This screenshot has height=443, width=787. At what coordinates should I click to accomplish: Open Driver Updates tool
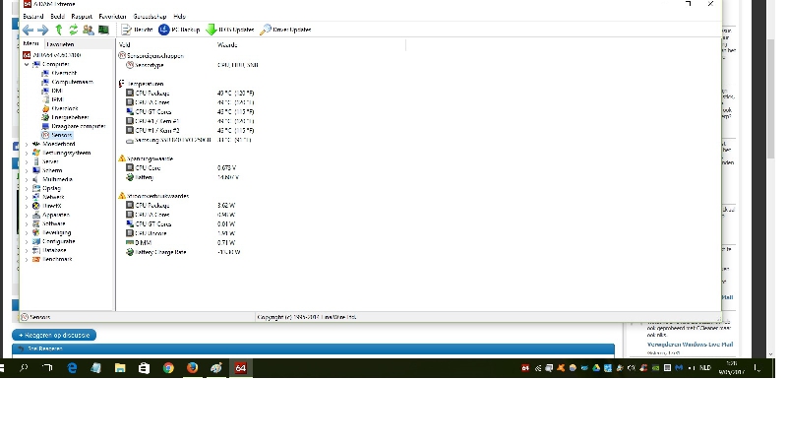coord(285,30)
